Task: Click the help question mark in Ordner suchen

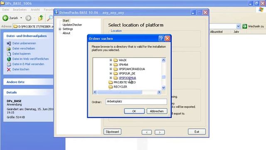Action: (x=161, y=39)
